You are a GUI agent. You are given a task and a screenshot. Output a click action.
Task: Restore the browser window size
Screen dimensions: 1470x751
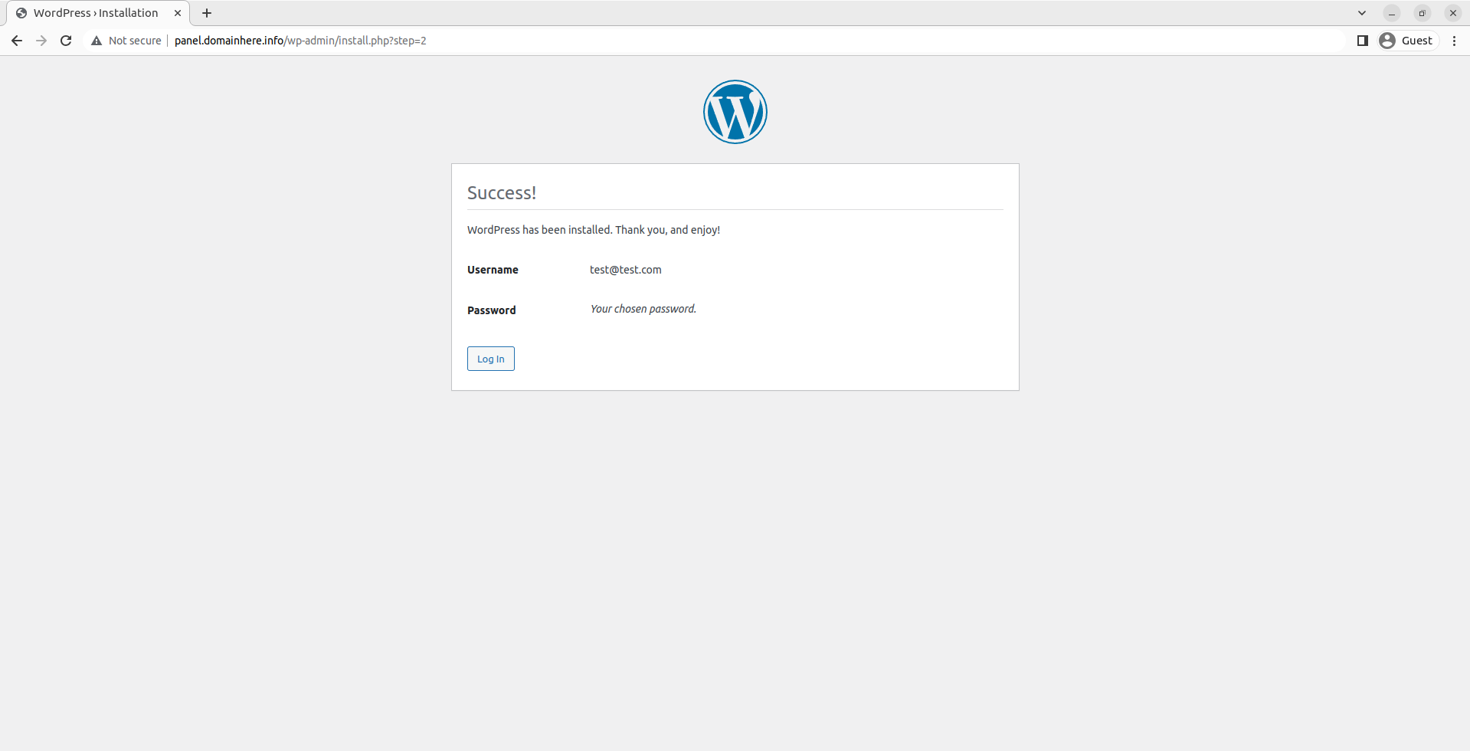(1423, 13)
